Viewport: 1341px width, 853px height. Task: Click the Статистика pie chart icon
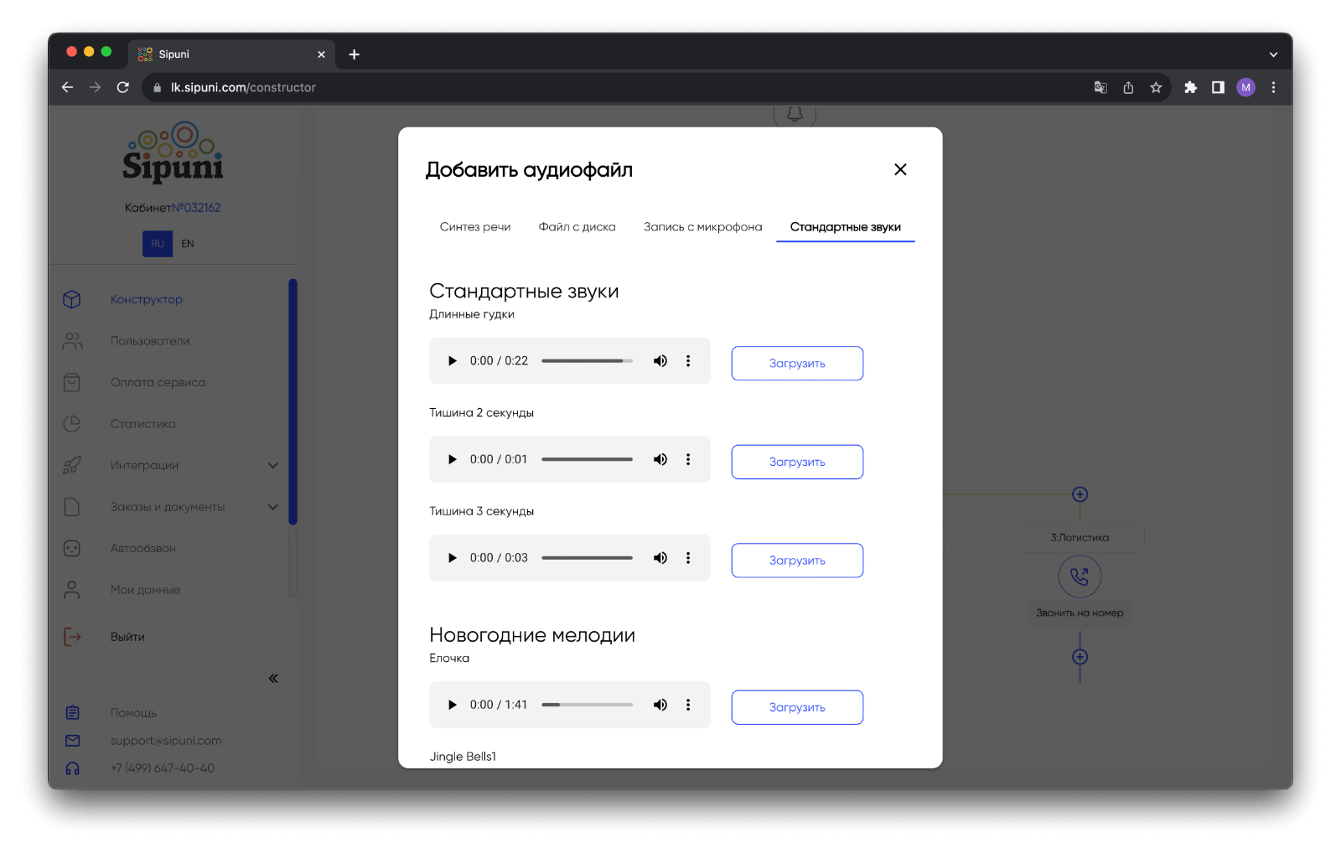click(x=72, y=424)
